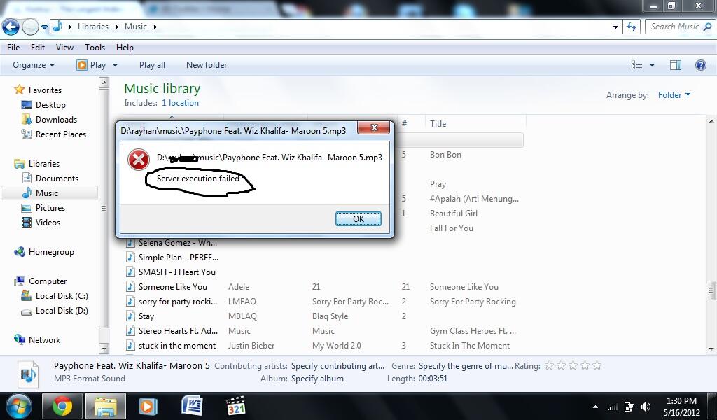The height and width of the screenshot is (420, 717).
Task: Open Windows Media Player from the taskbar
Action: coord(148,406)
